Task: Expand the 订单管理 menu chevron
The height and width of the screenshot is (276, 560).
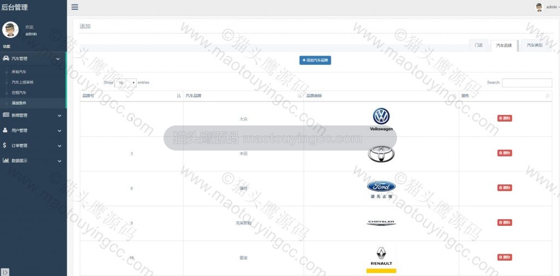Action: (59, 146)
